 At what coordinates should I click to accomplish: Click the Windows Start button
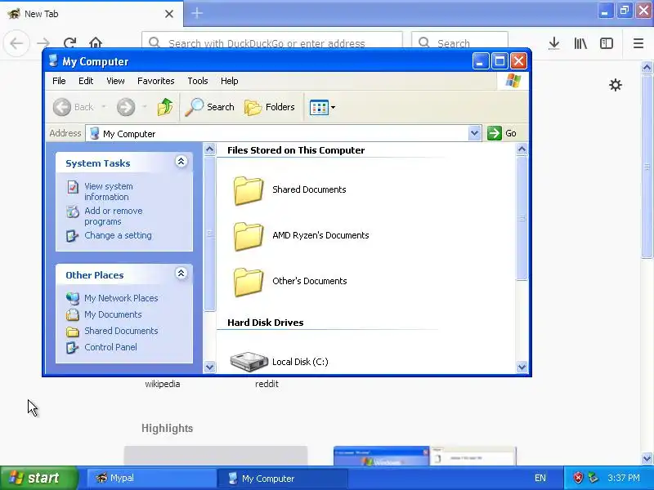[x=38, y=478]
